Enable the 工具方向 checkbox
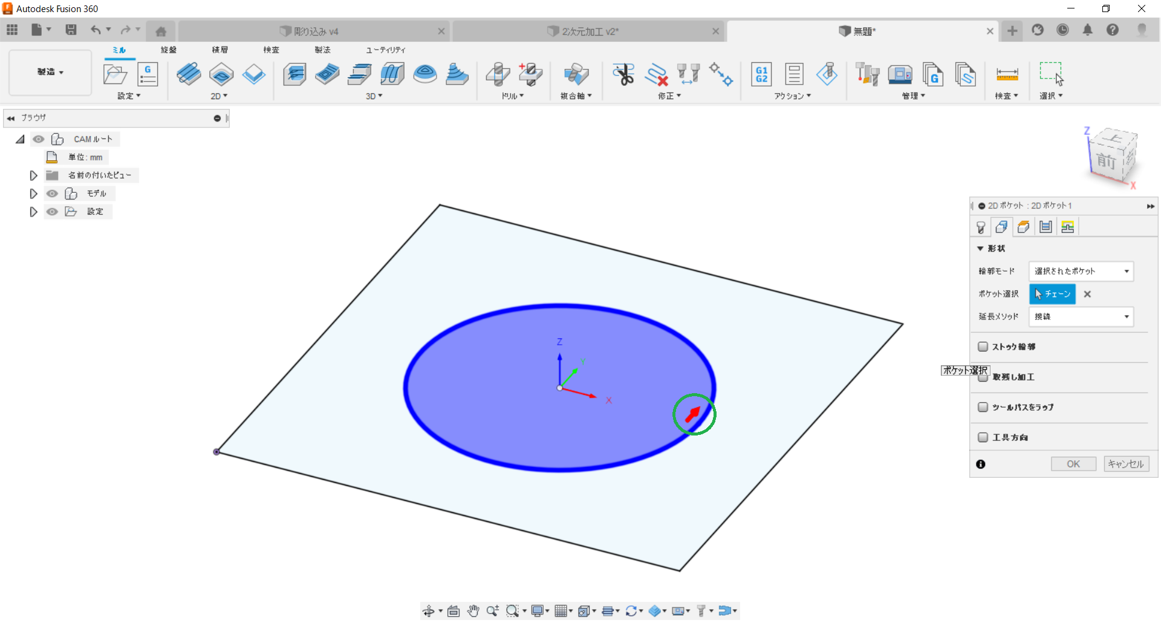This screenshot has height=623, width=1161. tap(983, 437)
